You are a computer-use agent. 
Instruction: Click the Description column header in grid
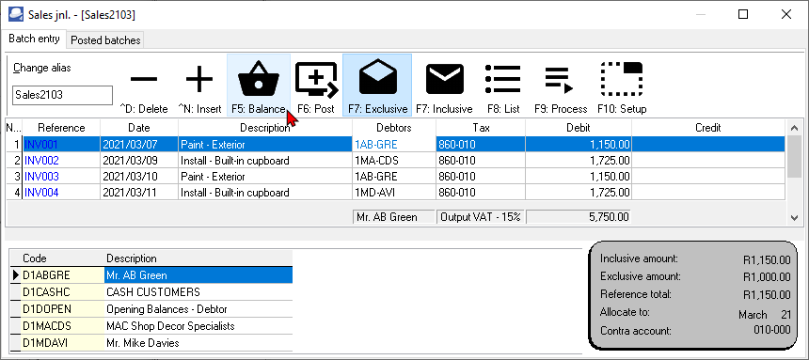click(x=265, y=128)
